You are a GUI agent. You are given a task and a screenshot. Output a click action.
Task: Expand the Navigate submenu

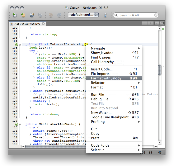pos(114,48)
